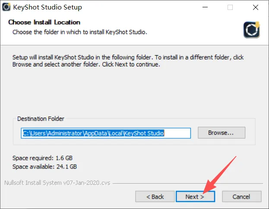The image size is (269, 209).
Task: Click the "Choose Install Location" heading
Action: click(44, 22)
